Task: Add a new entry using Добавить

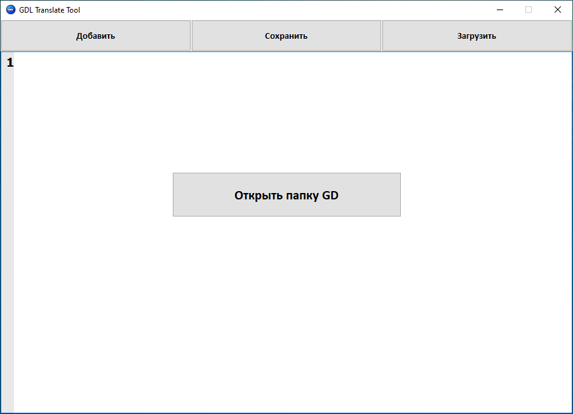Action: click(95, 36)
